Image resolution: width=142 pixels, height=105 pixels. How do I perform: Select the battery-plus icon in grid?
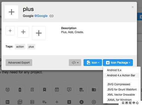tap(20, 90)
